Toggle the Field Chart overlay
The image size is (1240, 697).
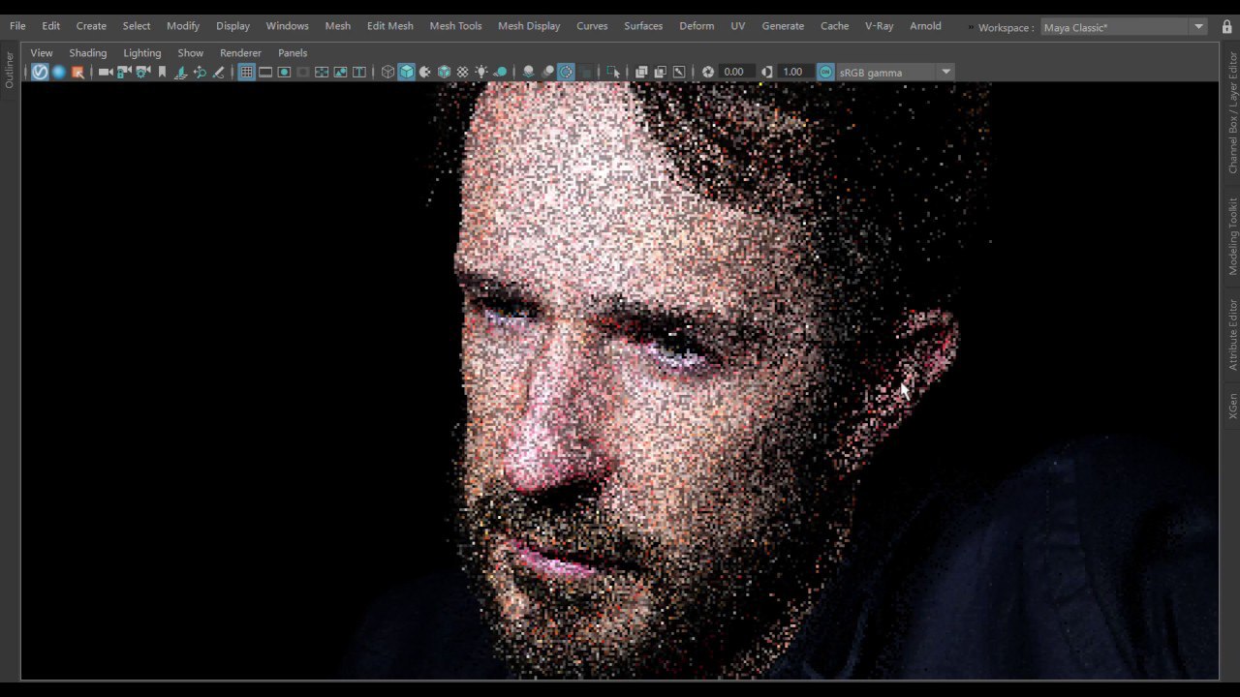click(x=322, y=72)
